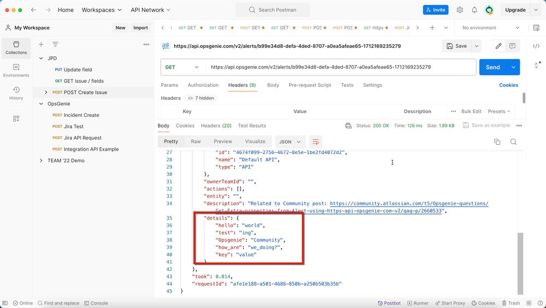Open the No environment selector
This screenshot has width=546, height=308.
(x=491, y=28)
